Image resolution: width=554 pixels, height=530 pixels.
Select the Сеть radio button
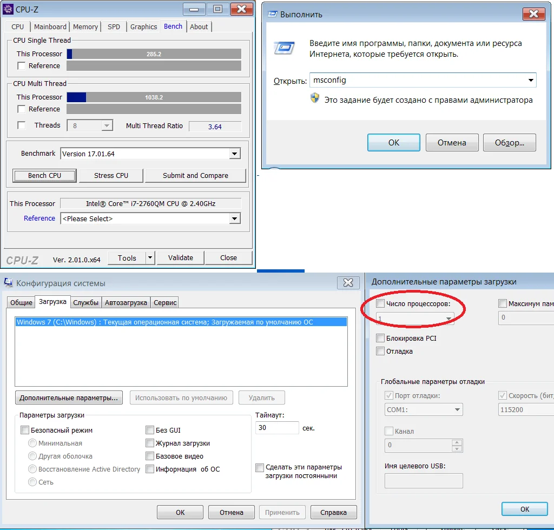pos(32,482)
